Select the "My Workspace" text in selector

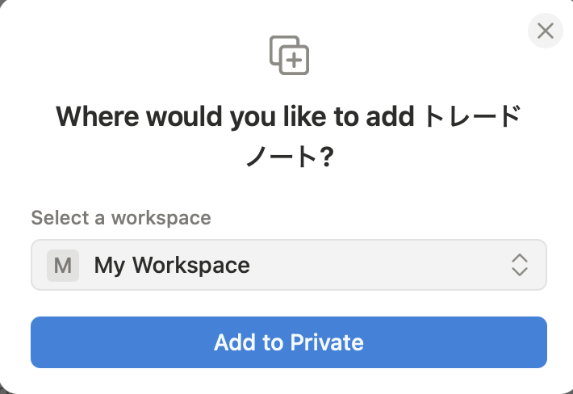click(x=172, y=265)
